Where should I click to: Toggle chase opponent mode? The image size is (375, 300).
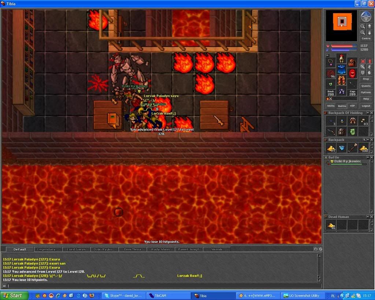pyautogui.click(x=369, y=67)
